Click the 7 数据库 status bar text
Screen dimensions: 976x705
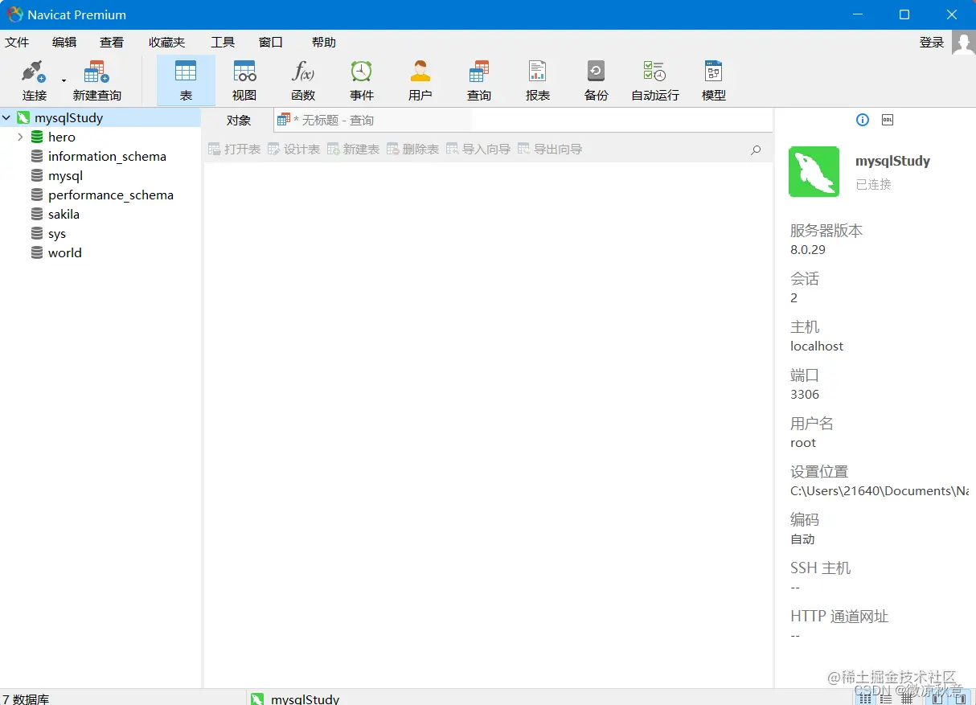click(x=26, y=699)
